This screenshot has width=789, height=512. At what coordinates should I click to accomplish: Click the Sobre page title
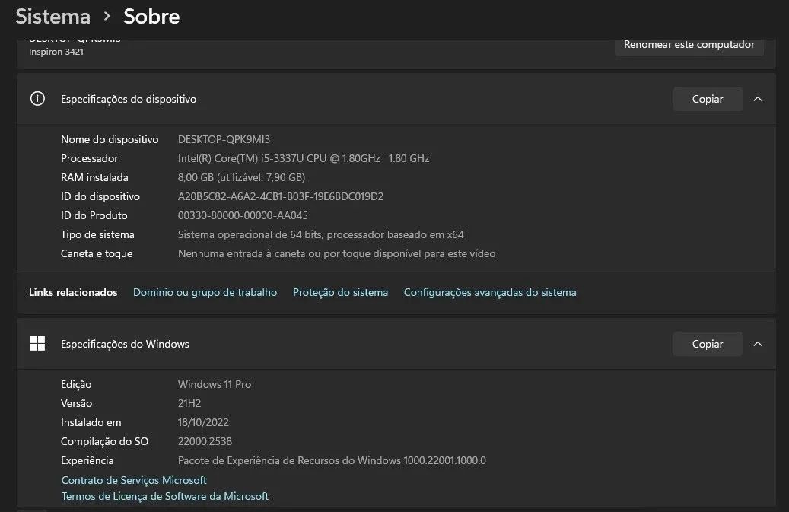(x=151, y=16)
